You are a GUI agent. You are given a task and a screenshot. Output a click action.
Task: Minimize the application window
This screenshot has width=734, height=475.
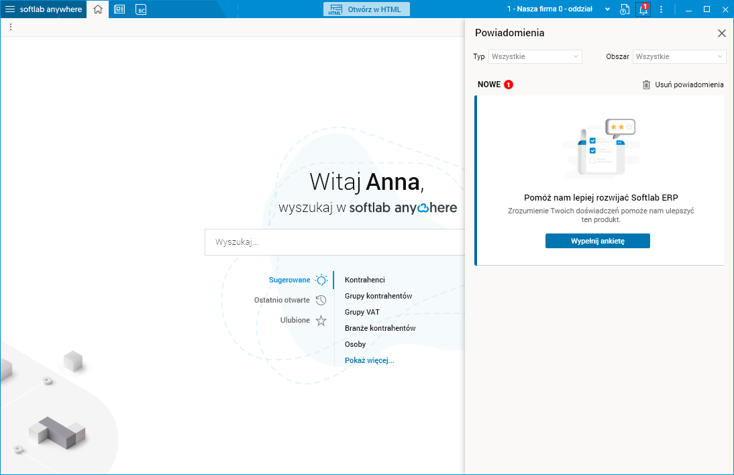click(688, 9)
